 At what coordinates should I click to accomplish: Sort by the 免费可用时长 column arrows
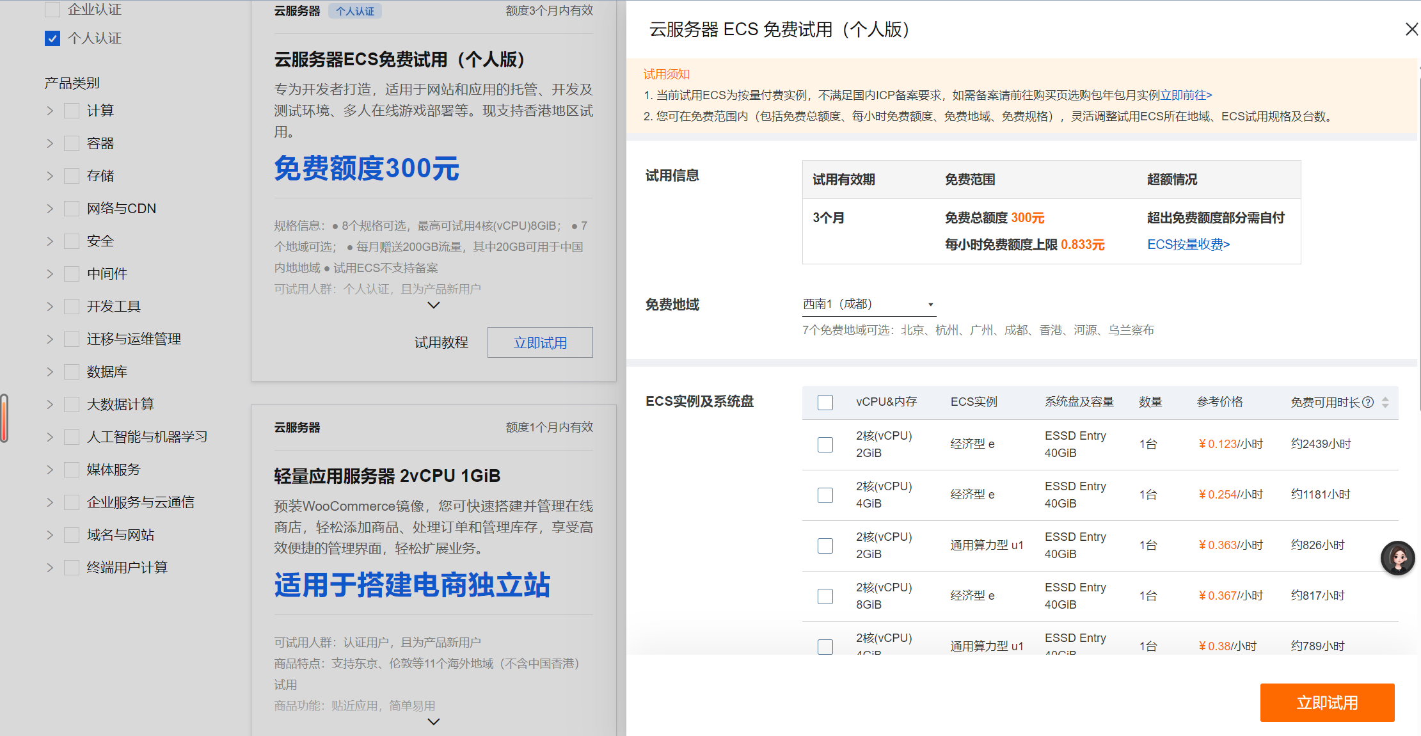(1385, 402)
